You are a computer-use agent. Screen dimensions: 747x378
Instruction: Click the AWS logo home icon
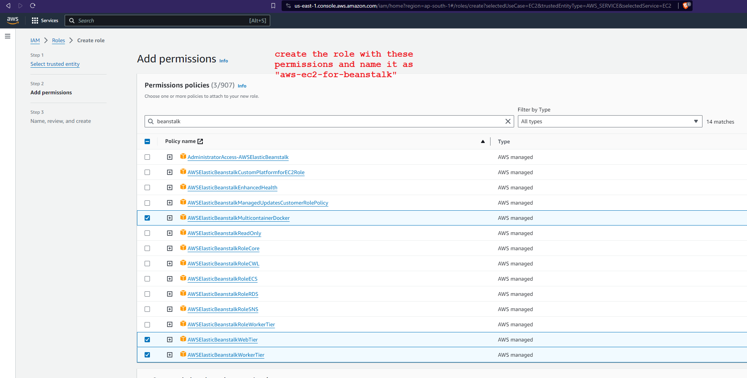[x=13, y=21]
